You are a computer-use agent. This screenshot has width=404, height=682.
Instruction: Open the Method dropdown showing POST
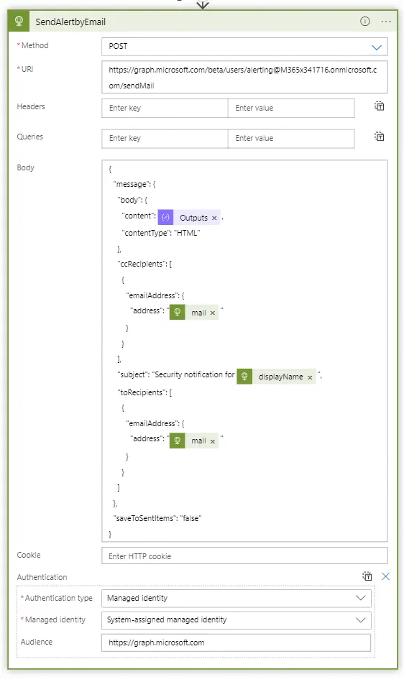coord(244,47)
